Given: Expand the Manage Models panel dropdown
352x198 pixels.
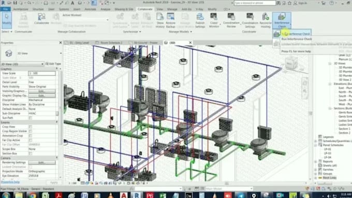Looking at the screenshot, I should [x=180, y=32].
